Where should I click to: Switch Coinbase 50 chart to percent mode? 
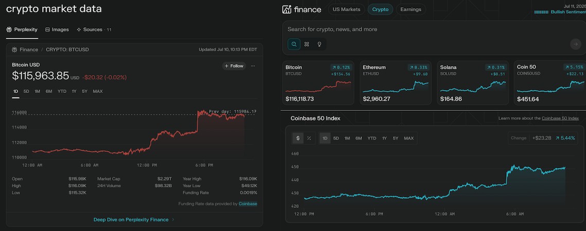coord(309,138)
